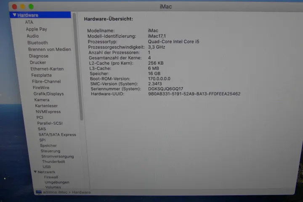The width and height of the screenshot is (303, 202).
Task: Select FireWire in the sidebar
Action: 41,87
